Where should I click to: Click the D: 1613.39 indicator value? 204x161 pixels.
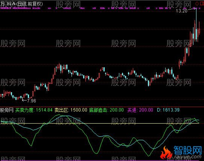click(x=168, y=110)
